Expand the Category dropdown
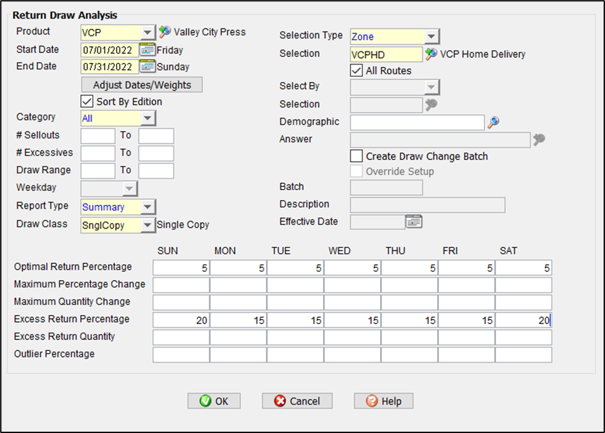Image resolution: width=605 pixels, height=433 pixels. [x=147, y=118]
